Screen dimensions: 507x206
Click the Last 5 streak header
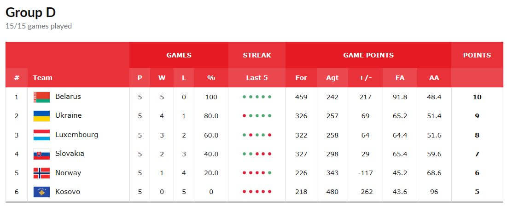coord(256,78)
